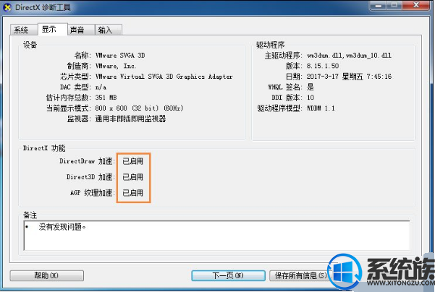Minimize the DirectX diagnostic window
The width and height of the screenshot is (435, 292).
[x=379, y=5]
